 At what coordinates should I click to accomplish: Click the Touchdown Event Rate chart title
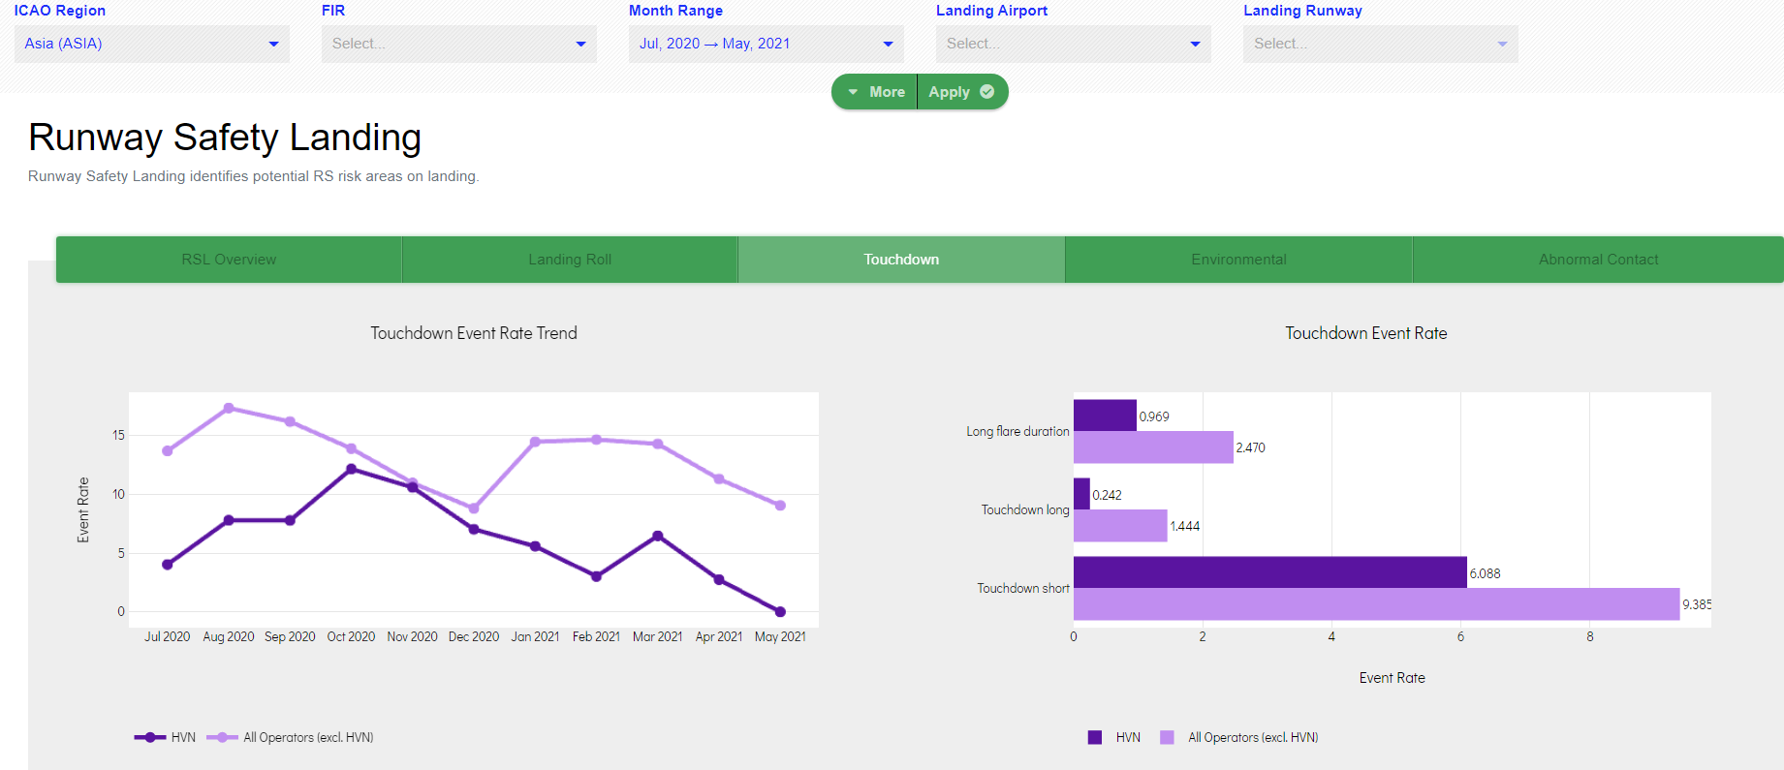tap(1366, 333)
